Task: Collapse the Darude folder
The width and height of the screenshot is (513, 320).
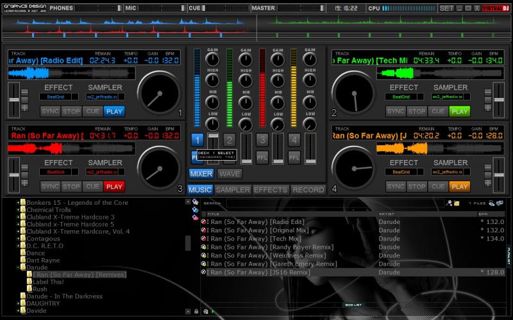Action: tap(18, 267)
